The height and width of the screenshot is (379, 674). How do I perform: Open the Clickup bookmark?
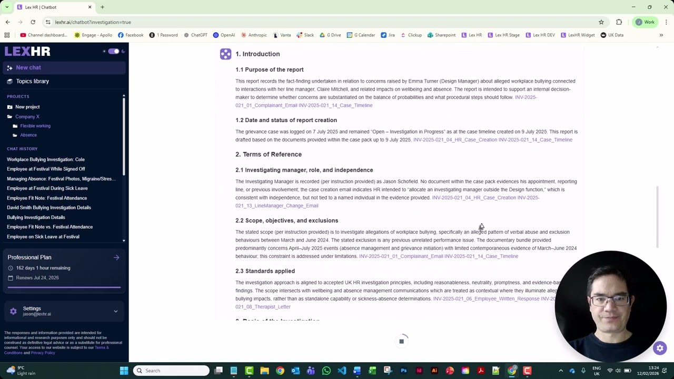411,35
